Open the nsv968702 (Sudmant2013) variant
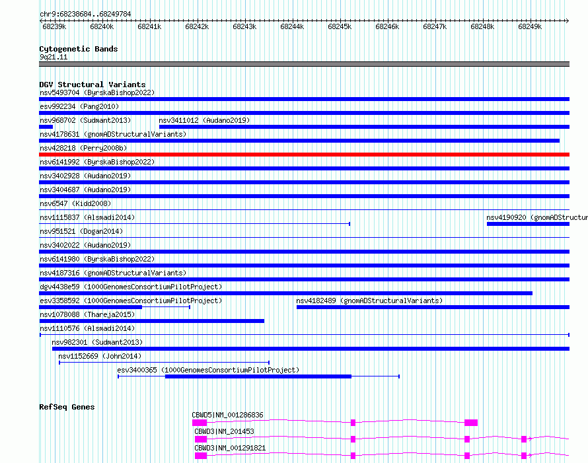The height and width of the screenshot is (463, 588). pyautogui.click(x=85, y=120)
